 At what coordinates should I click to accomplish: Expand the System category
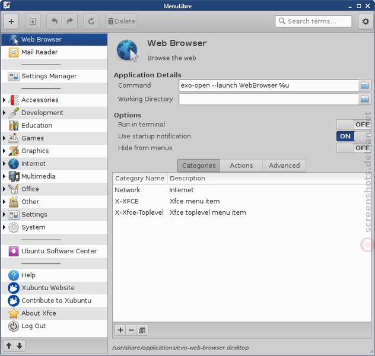point(4,227)
